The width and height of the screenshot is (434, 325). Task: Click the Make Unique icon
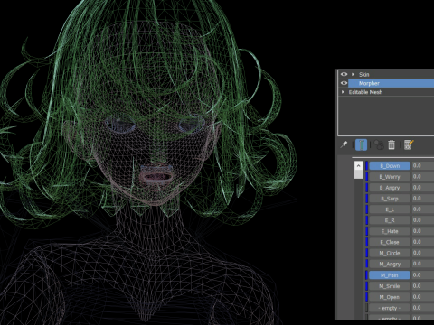click(x=379, y=144)
